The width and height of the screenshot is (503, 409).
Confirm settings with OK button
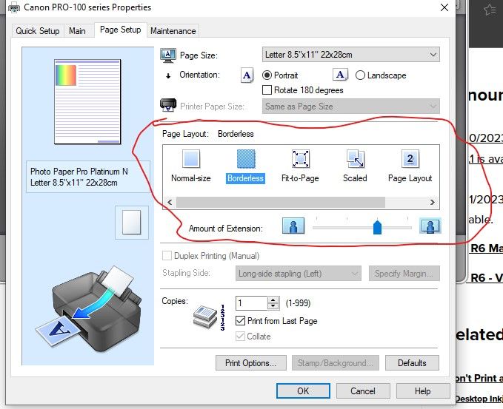pos(303,391)
